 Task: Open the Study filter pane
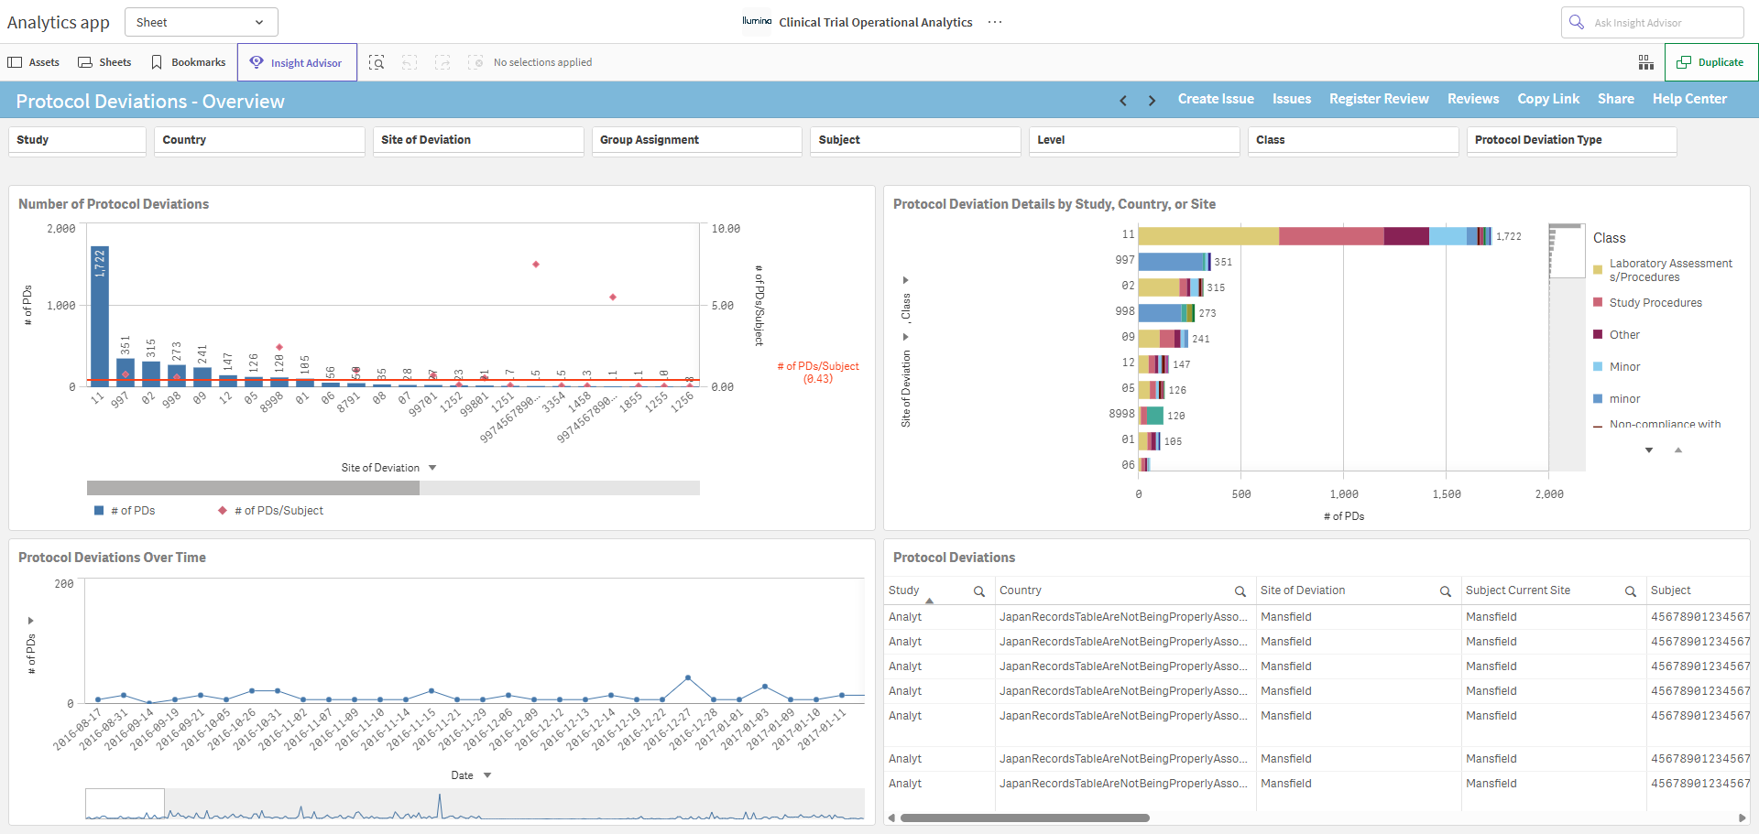pyautogui.click(x=77, y=140)
